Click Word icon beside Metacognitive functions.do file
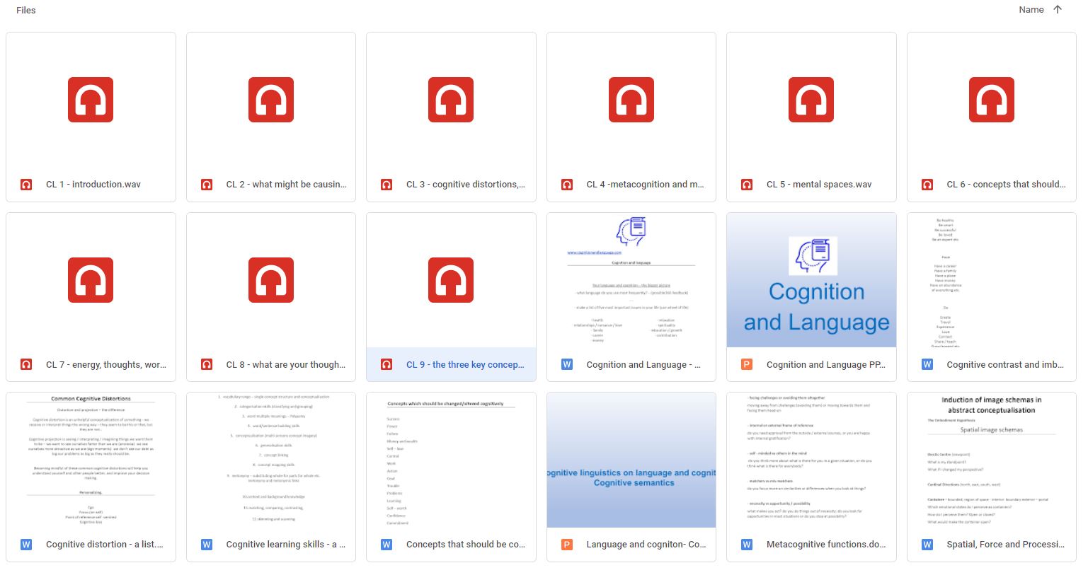Image resolution: width=1088 pixels, height=575 pixels. (747, 545)
